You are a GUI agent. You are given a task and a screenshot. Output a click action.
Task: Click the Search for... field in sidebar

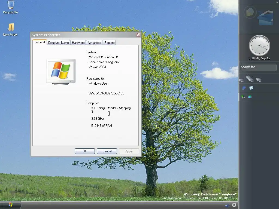point(258,67)
